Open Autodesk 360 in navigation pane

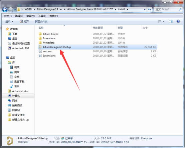pyautogui.click(x=18, y=48)
